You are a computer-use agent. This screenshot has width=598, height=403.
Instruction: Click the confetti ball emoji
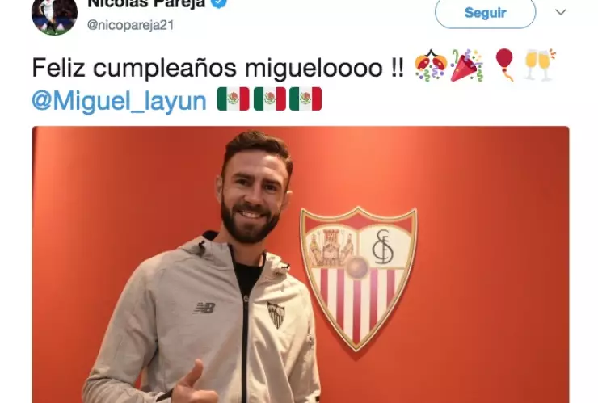(x=431, y=65)
